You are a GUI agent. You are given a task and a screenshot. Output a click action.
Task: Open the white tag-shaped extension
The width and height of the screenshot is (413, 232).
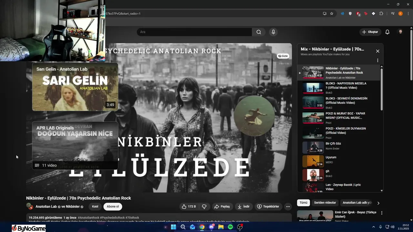coord(373,14)
